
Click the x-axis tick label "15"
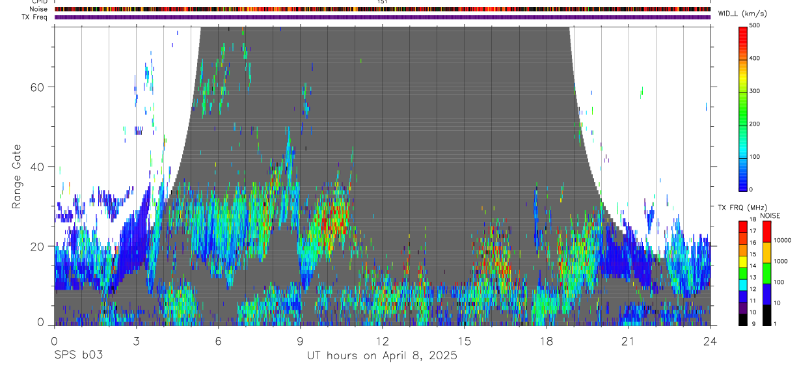click(465, 341)
